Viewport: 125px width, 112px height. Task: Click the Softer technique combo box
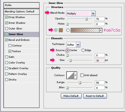point(73,45)
